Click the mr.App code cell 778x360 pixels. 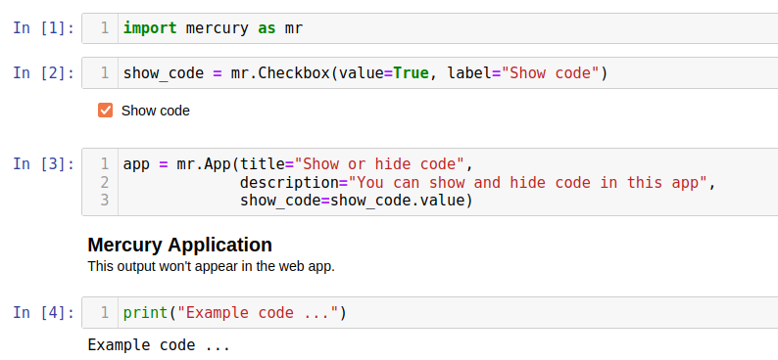(430, 182)
